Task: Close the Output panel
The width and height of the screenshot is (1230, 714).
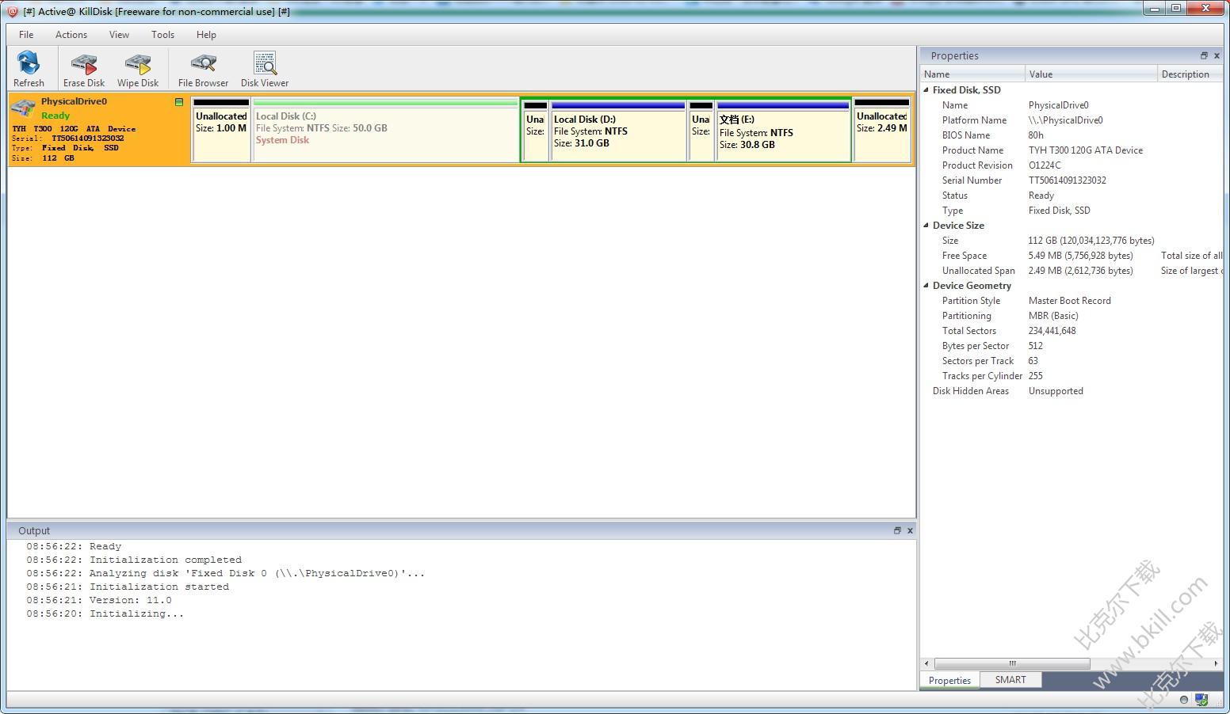Action: [x=910, y=530]
